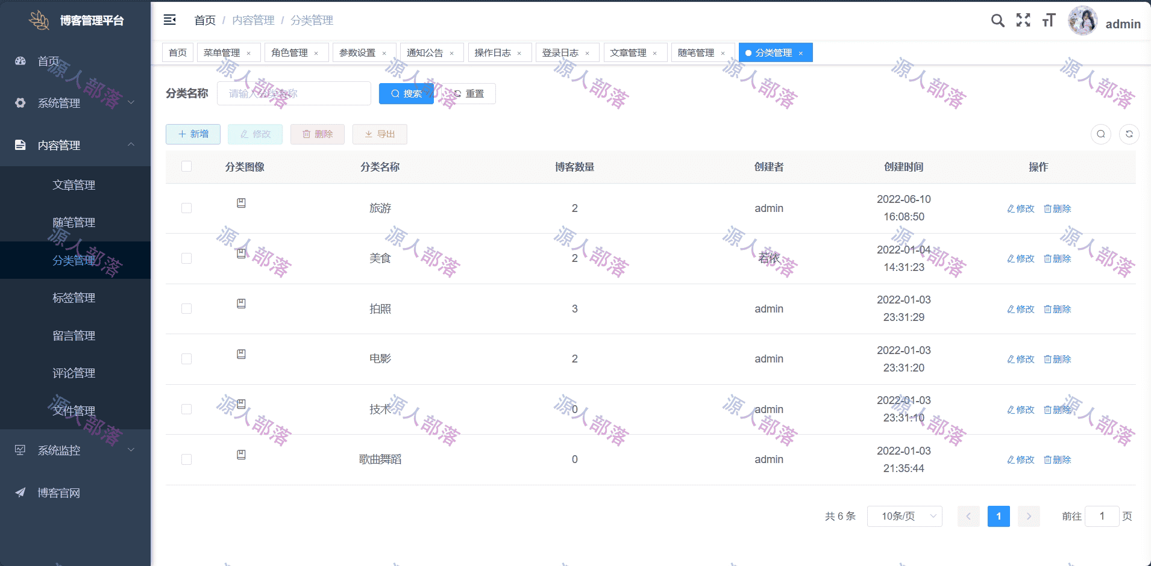Switch to the 随笔管理 tab
The width and height of the screenshot is (1151, 566).
point(703,52)
